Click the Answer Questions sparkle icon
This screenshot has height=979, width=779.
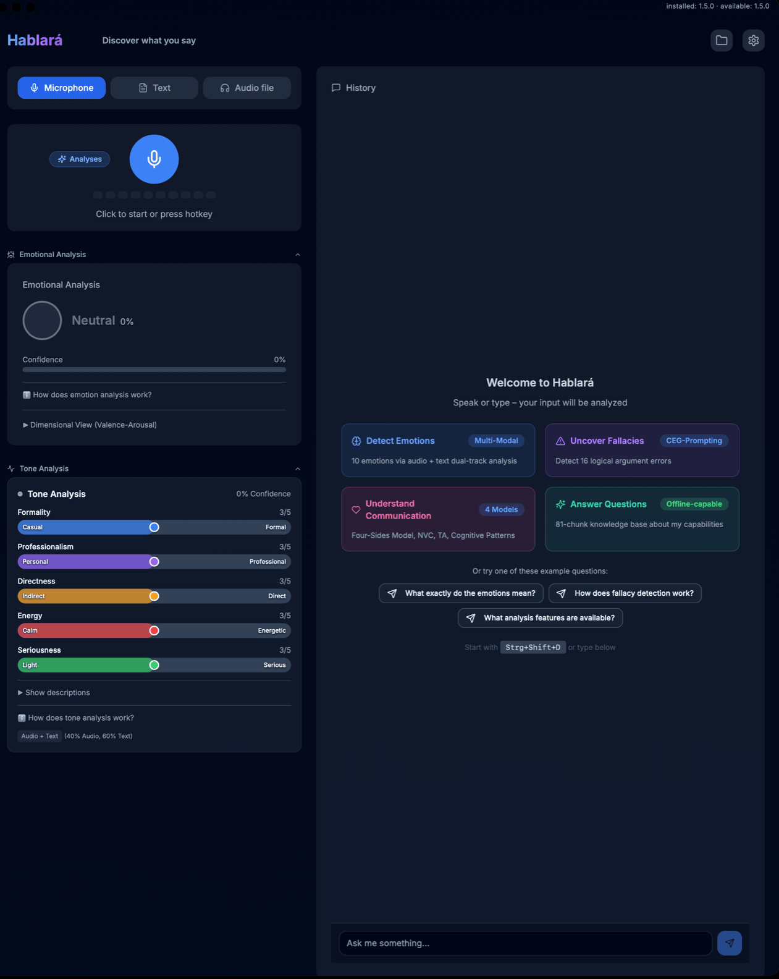coord(560,504)
